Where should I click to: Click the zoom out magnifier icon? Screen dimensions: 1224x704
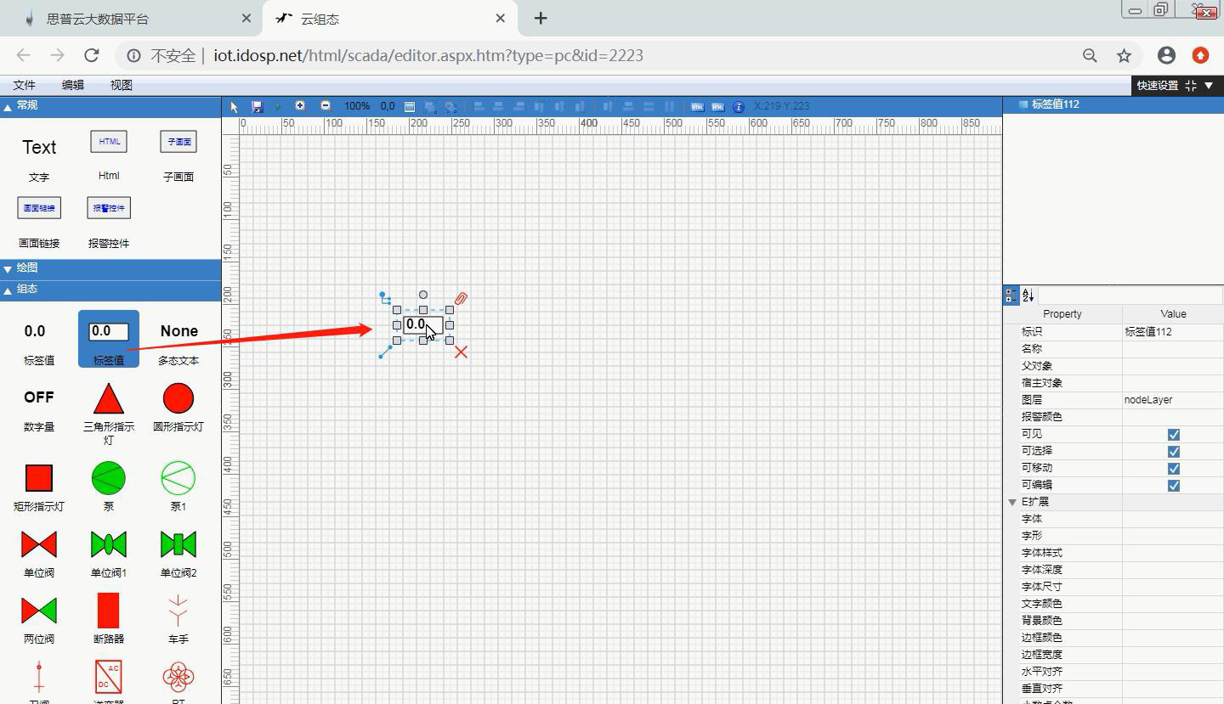(x=326, y=106)
